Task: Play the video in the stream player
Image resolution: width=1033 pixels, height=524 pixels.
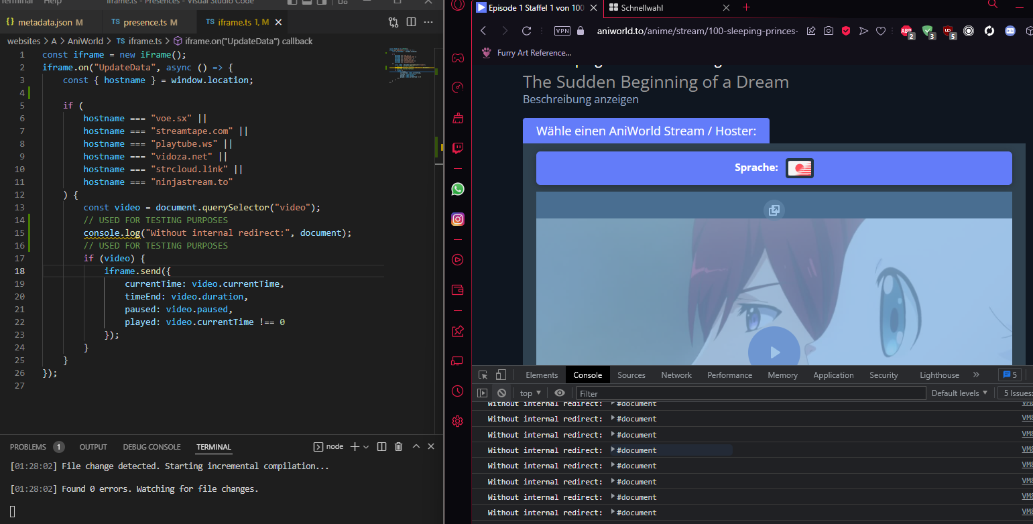Action: [774, 352]
